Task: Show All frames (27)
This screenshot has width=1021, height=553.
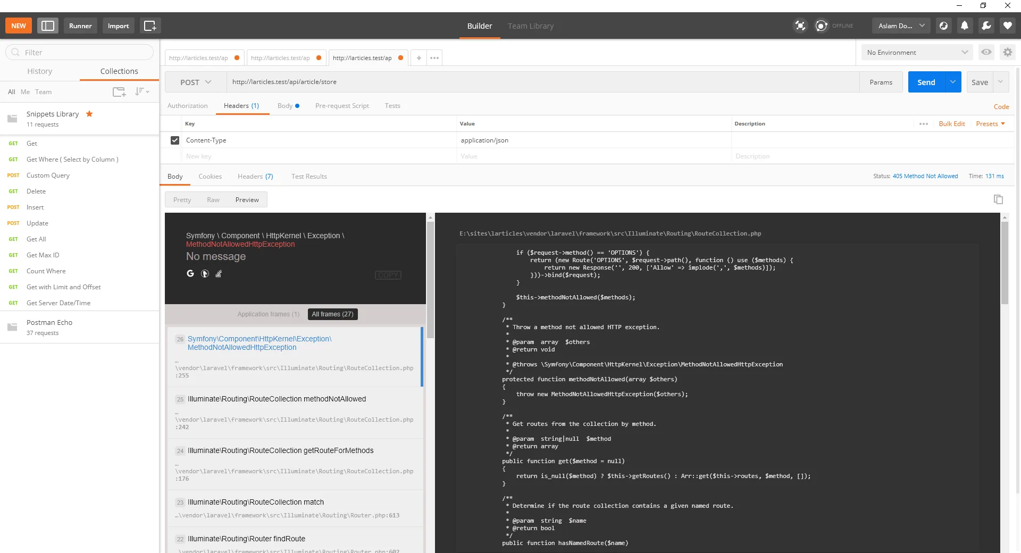Action: coord(332,314)
